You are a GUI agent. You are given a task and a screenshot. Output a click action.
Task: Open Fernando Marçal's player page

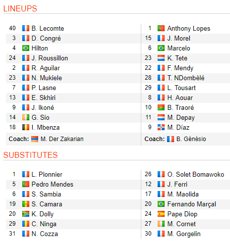(x=192, y=204)
